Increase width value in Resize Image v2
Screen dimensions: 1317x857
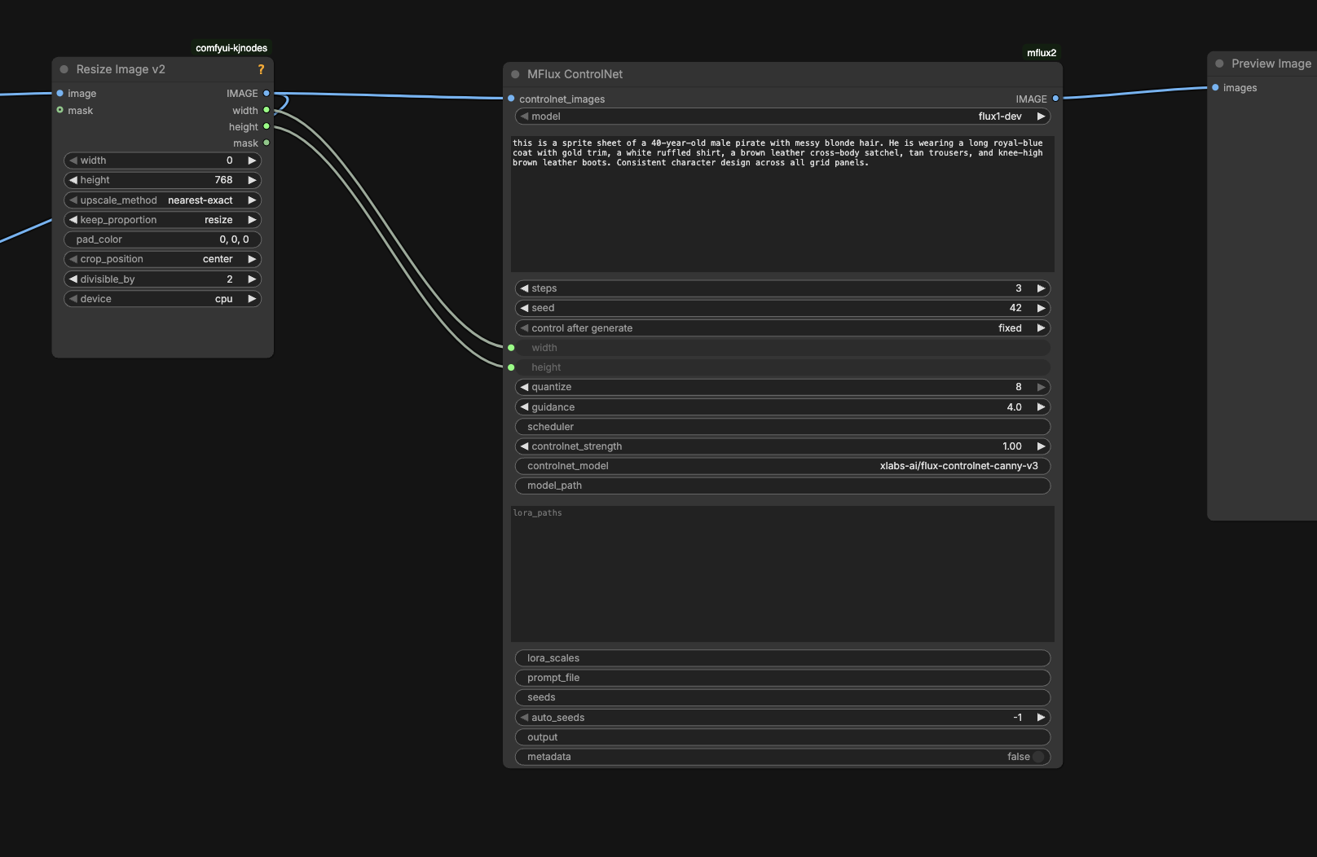[252, 160]
